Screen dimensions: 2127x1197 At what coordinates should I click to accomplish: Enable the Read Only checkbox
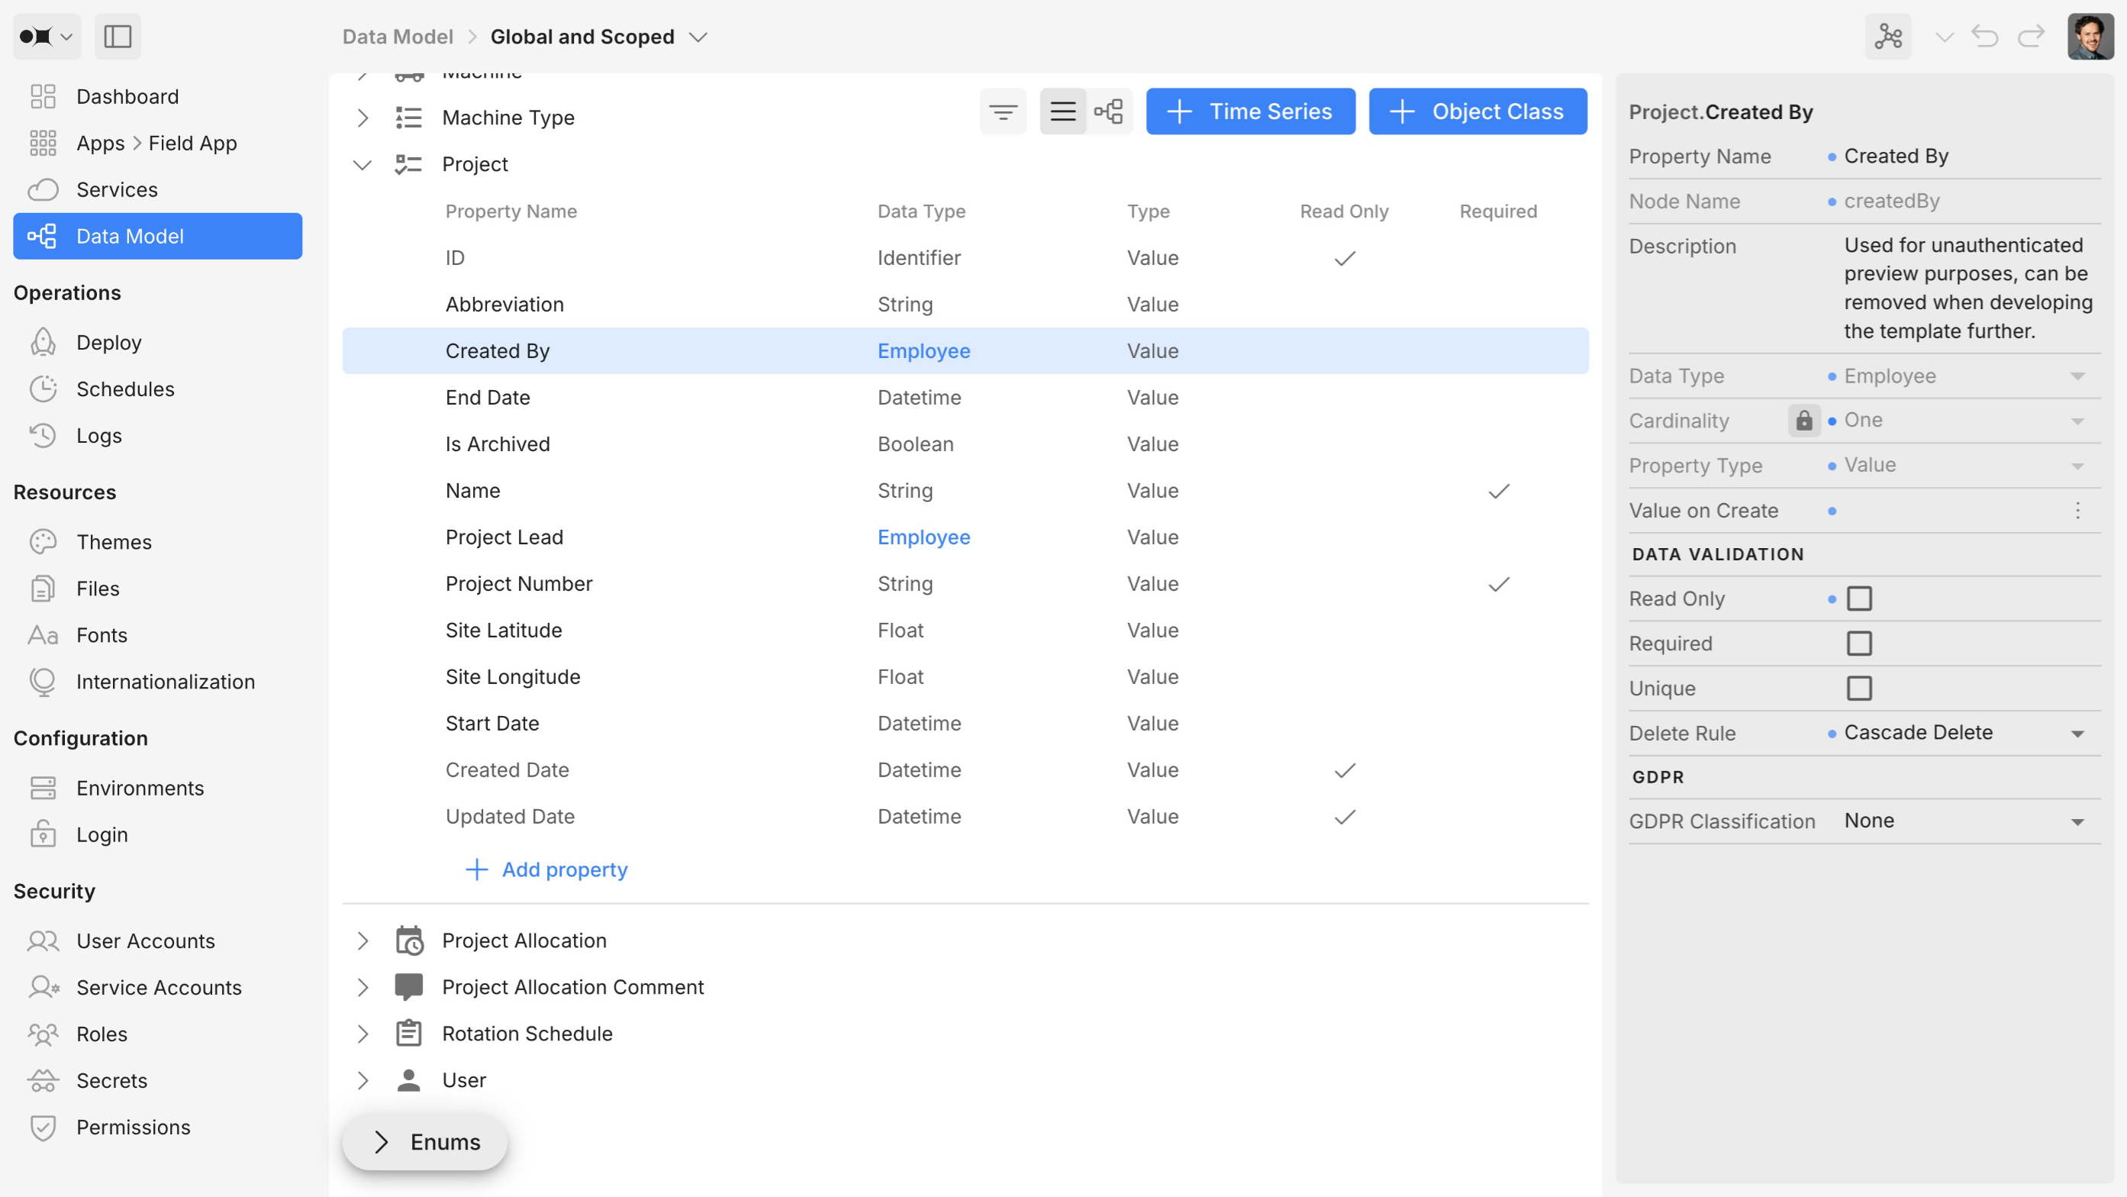[1858, 598]
